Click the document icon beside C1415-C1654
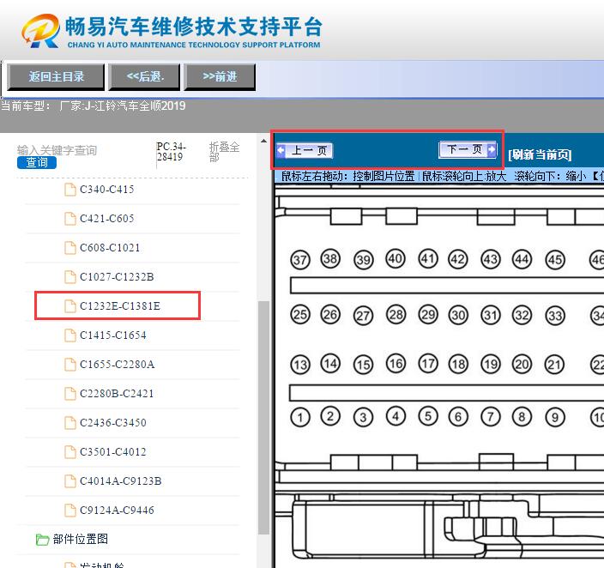This screenshot has width=604, height=568. click(70, 335)
